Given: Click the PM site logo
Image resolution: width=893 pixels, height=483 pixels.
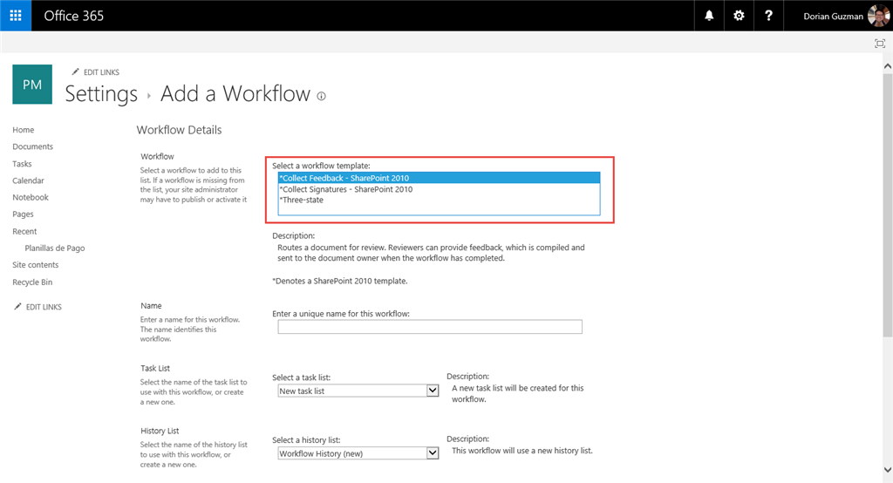Looking at the screenshot, I should [x=32, y=85].
